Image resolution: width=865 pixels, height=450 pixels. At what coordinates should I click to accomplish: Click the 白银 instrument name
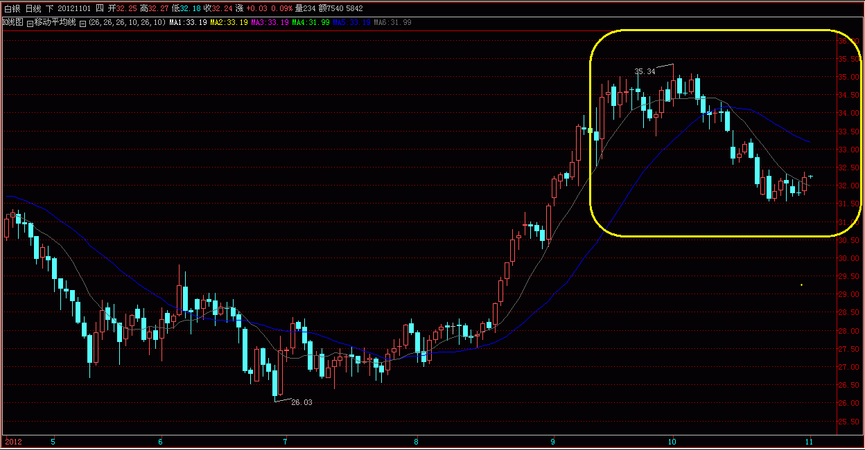(x=12, y=8)
